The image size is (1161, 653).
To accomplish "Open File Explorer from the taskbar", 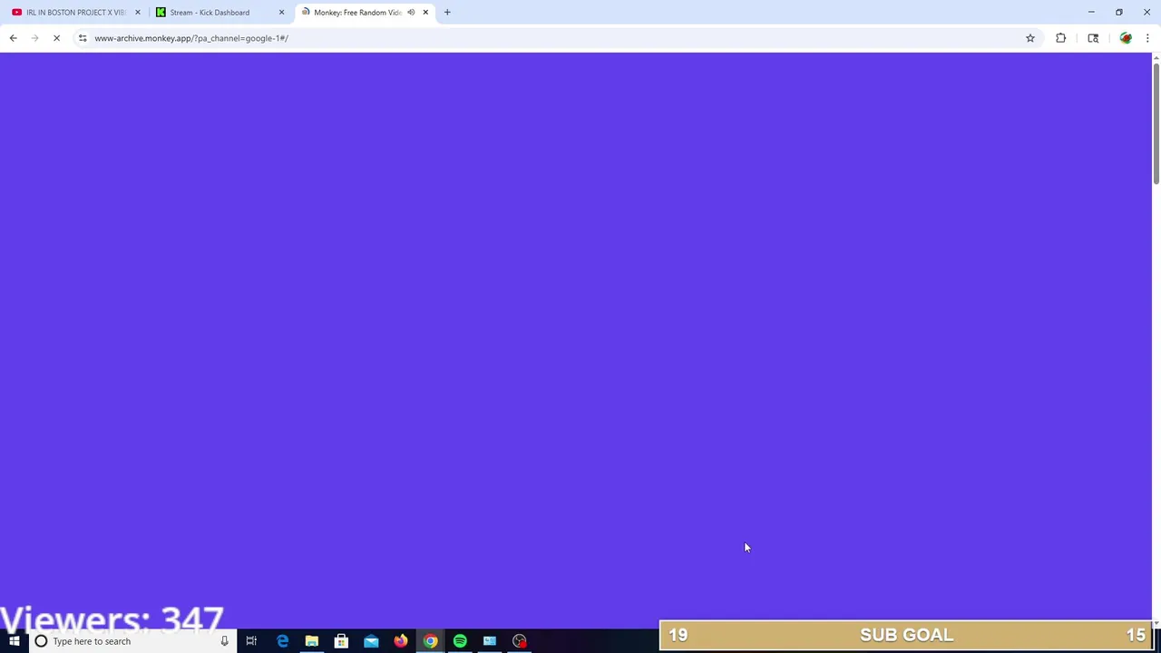I will (312, 641).
